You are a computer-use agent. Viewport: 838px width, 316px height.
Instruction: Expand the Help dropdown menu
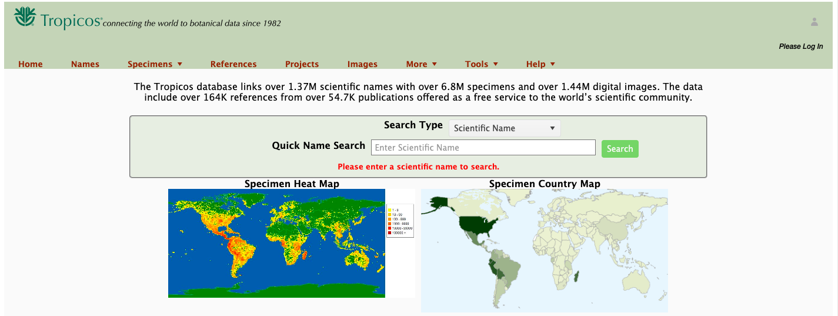point(540,64)
